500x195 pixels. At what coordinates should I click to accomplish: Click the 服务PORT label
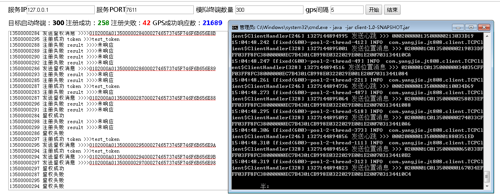[111, 10]
